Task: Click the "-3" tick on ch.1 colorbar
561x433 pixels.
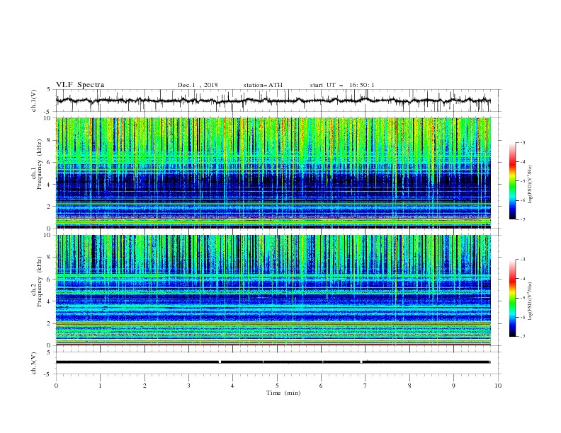Action: pos(523,142)
